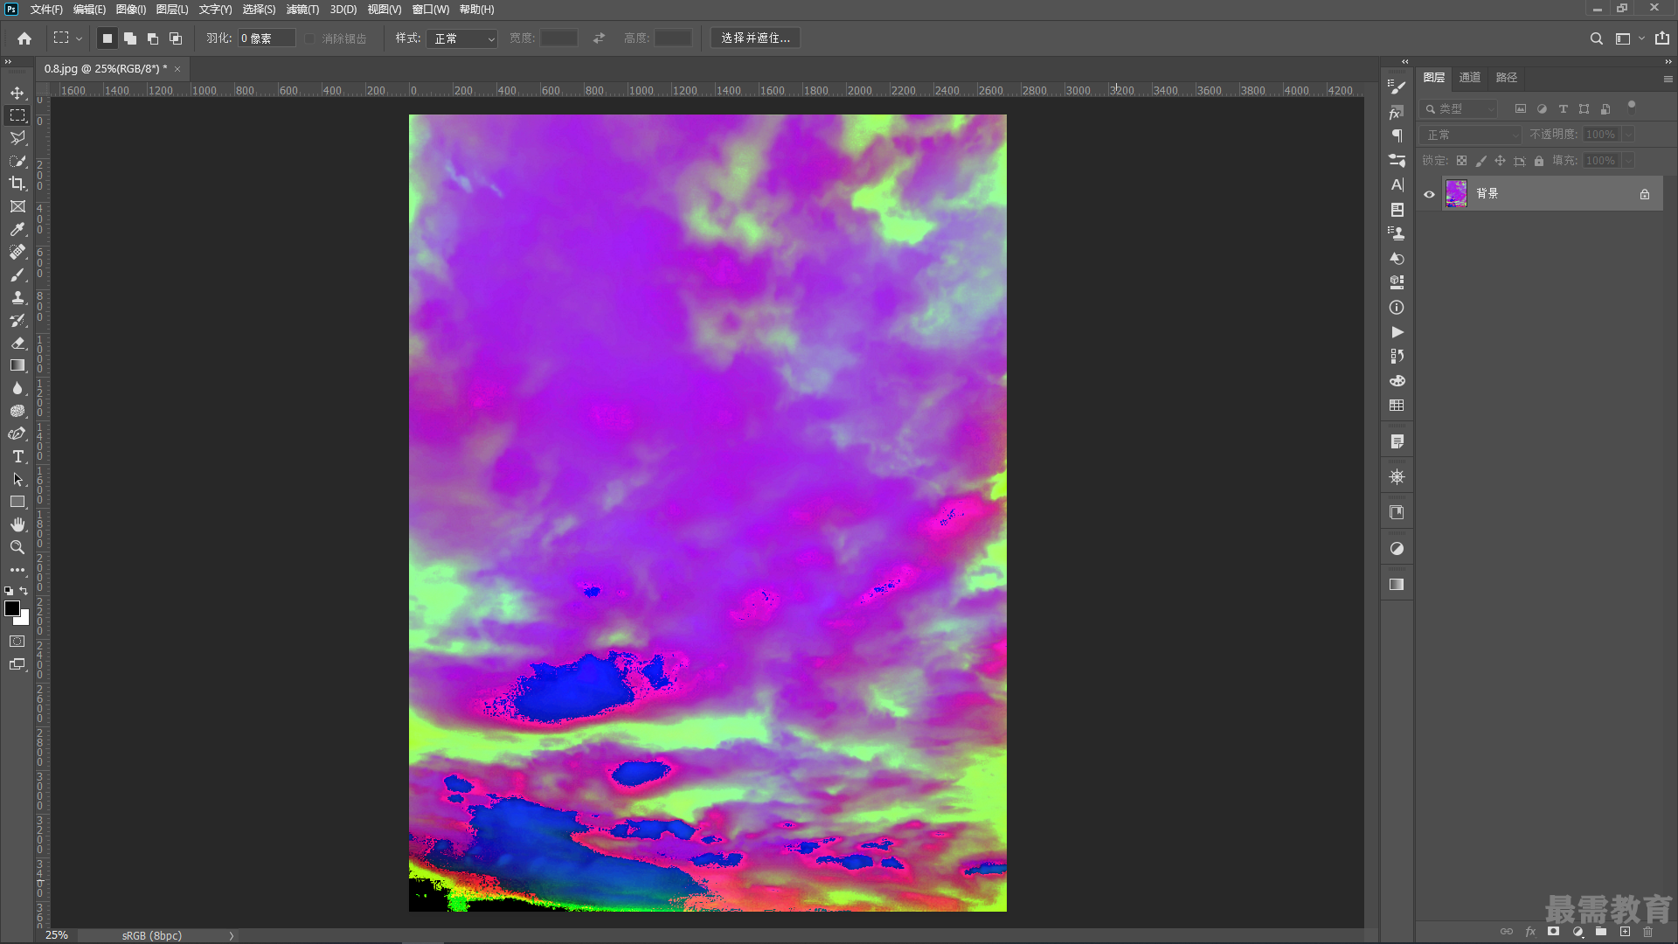Expand the status bar info arrow
1678x944 pixels.
click(232, 935)
